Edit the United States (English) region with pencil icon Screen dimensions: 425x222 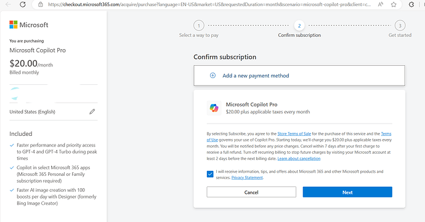(x=92, y=111)
